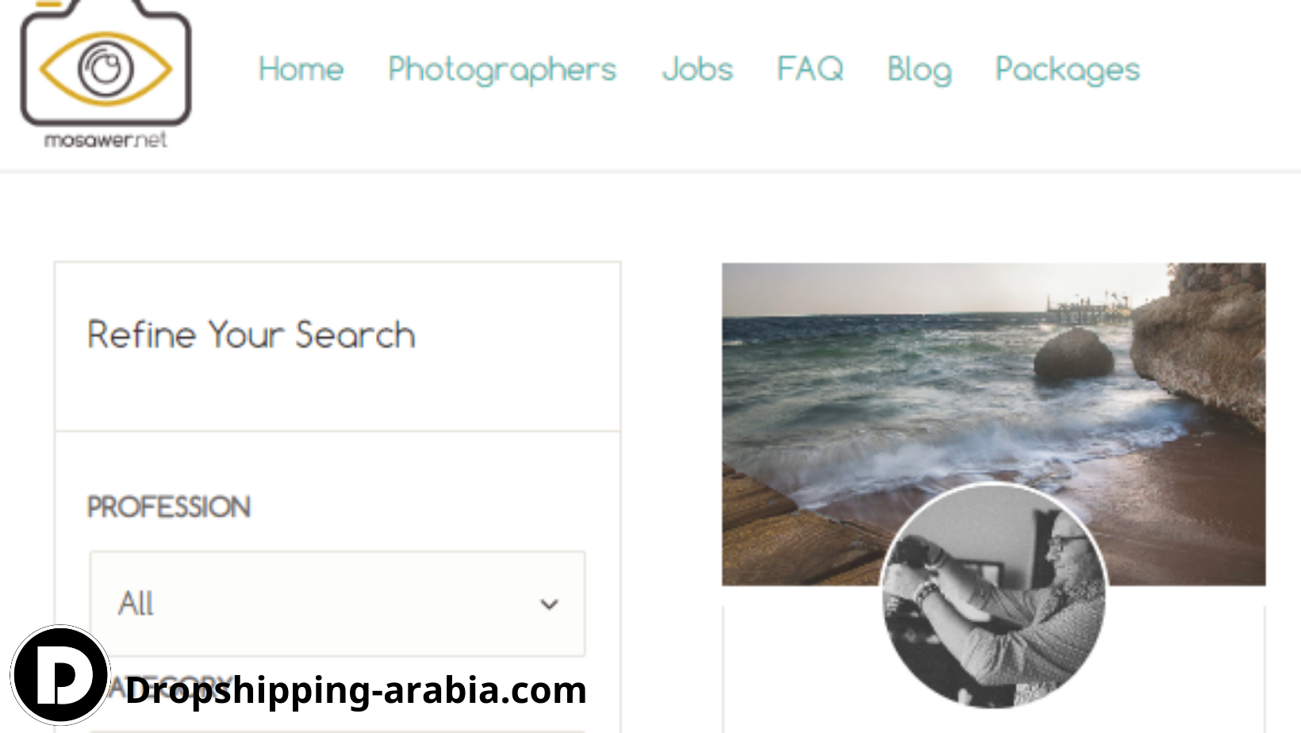
Task: Click the photographer card below cover photo
Action: [993, 670]
